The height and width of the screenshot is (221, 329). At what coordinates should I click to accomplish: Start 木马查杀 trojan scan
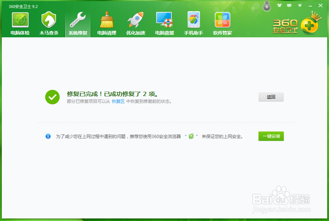point(48,22)
